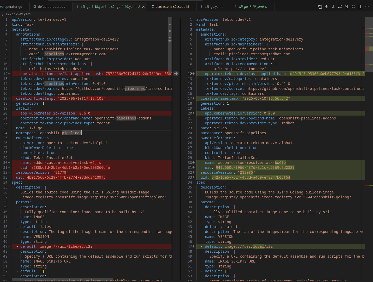
Task: Click the 'resourceVersion: "21779"' line
Action: (42, 172)
